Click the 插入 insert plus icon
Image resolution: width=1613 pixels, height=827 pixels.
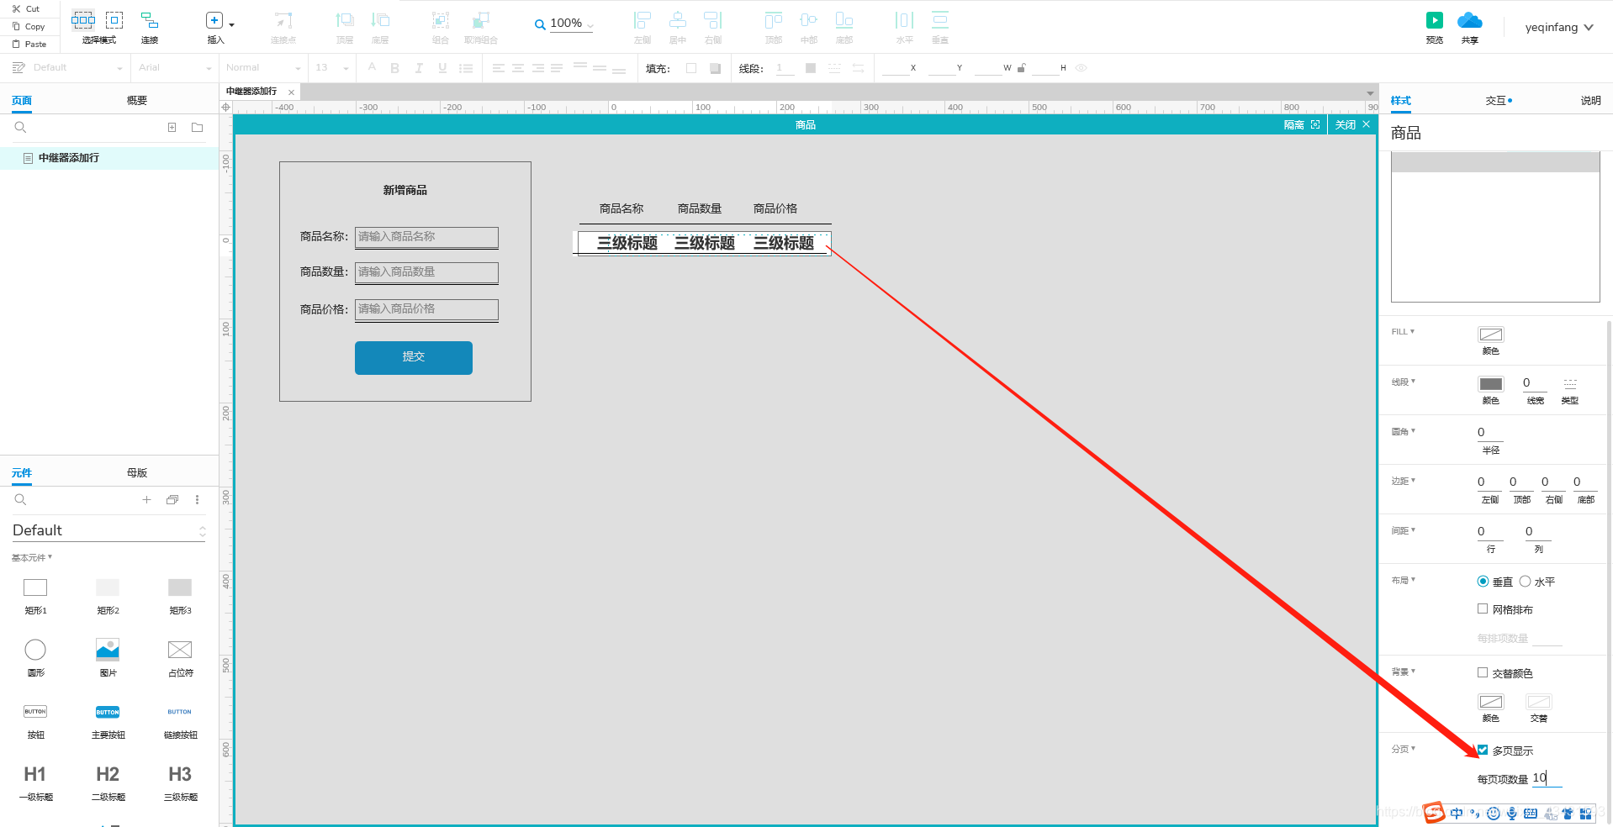[x=214, y=20]
